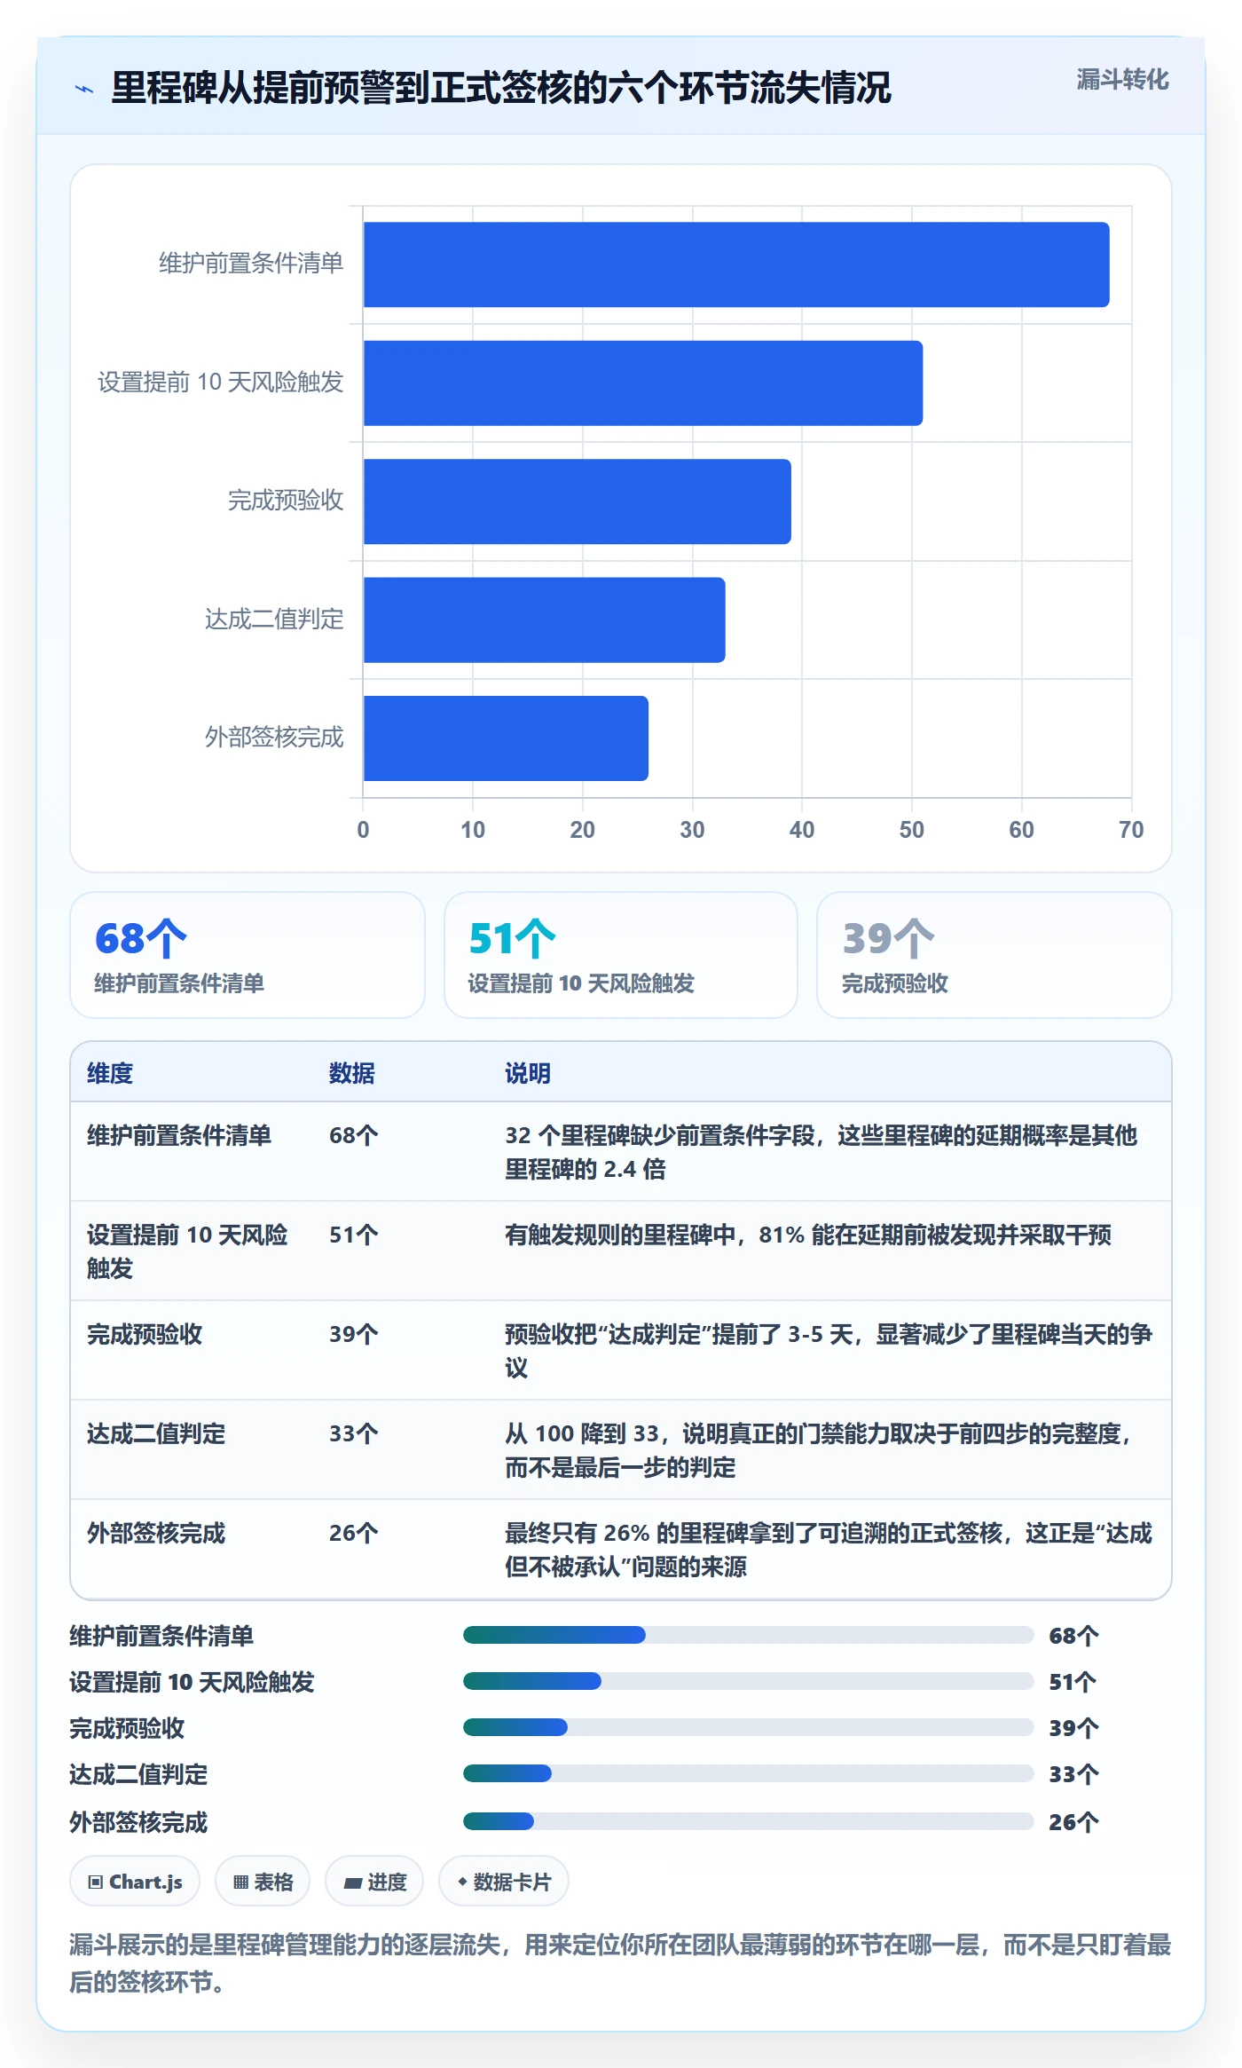Click the x-axis tick label 40
The image size is (1242, 2068).
pos(802,830)
